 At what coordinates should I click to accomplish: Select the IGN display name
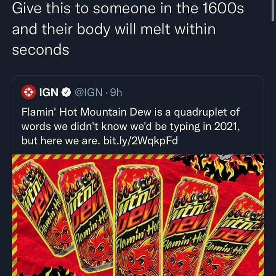tap(49, 92)
